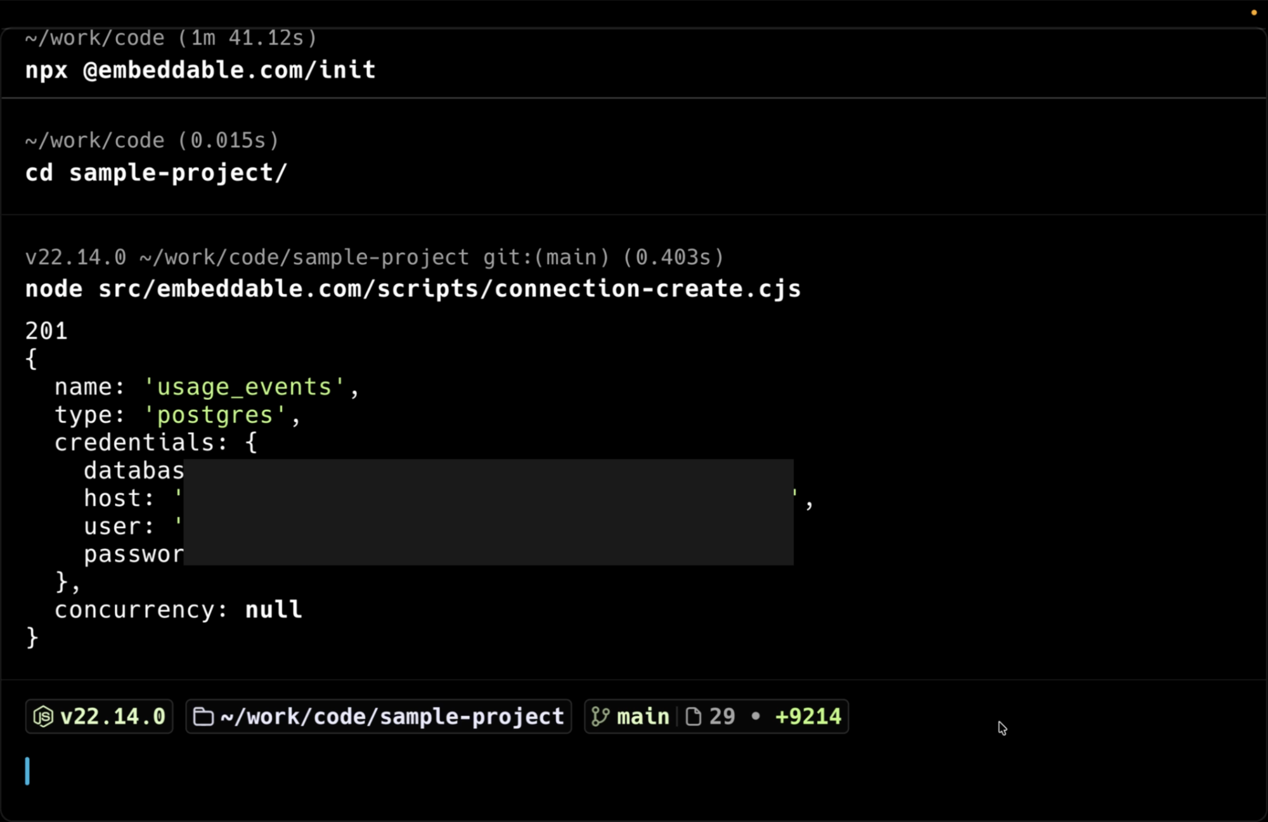Image resolution: width=1268 pixels, height=822 pixels.
Task: Click the 'usage_events' name value
Action: pos(245,387)
